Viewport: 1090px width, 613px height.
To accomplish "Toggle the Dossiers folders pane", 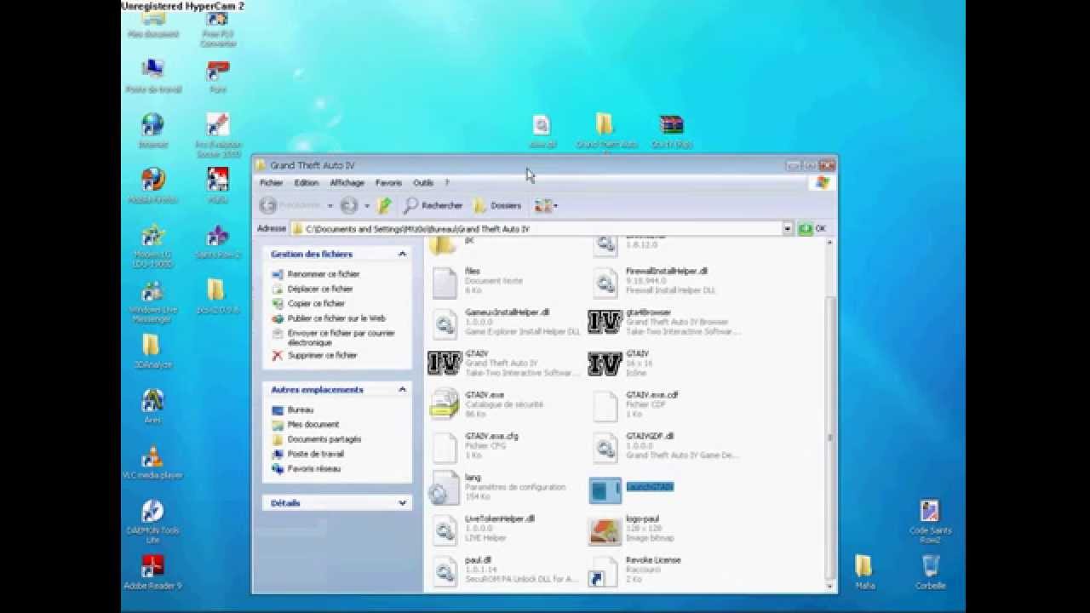I will 497,205.
